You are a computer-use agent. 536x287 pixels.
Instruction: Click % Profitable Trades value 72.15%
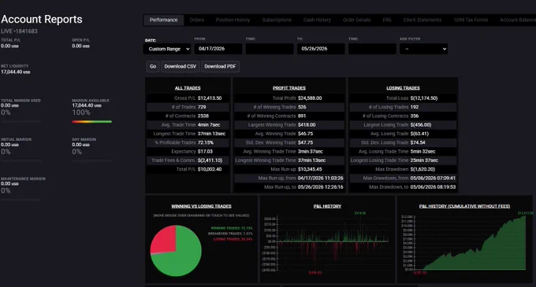pyautogui.click(x=206, y=142)
